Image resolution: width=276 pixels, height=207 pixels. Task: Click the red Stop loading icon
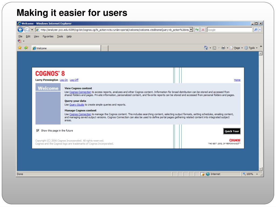(203, 30)
